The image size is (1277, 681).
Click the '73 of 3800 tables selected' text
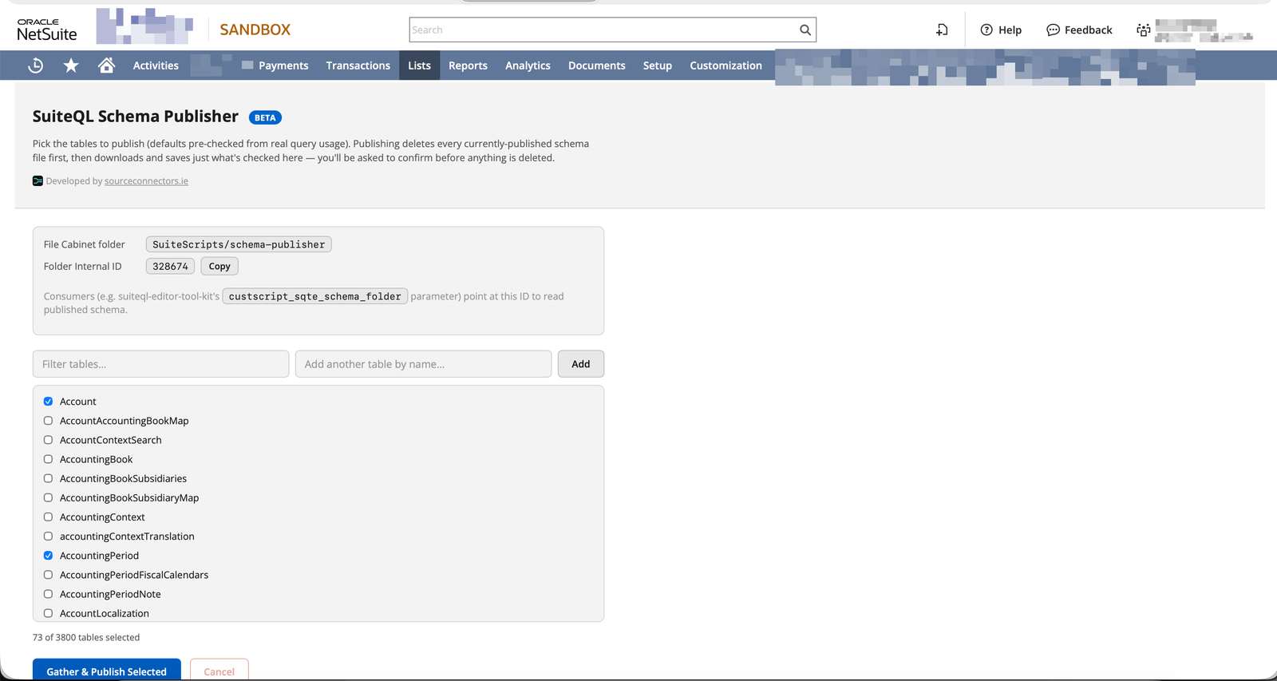(86, 637)
